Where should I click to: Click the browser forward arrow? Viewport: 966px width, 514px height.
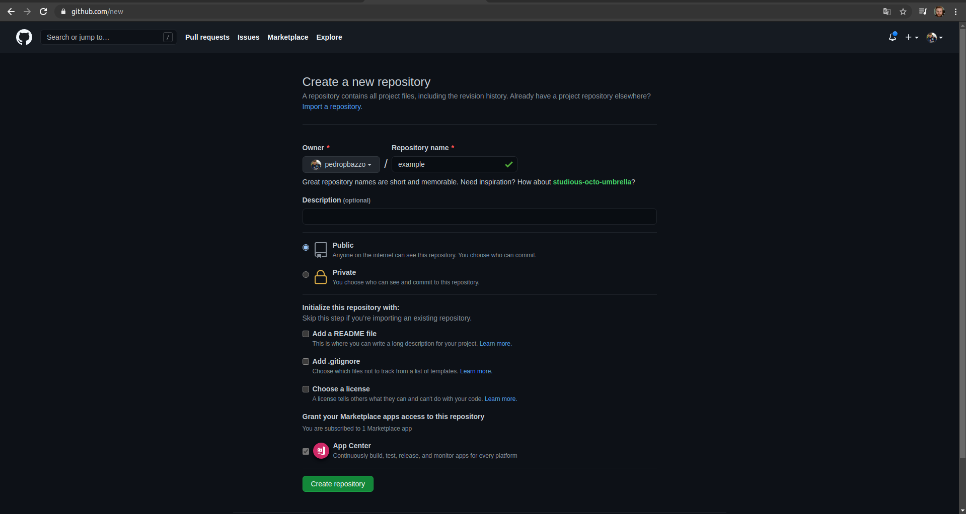27,12
